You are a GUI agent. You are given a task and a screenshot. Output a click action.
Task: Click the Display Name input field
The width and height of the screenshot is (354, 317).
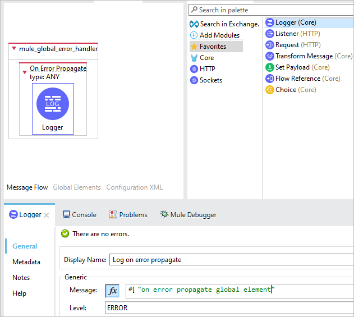click(231, 260)
